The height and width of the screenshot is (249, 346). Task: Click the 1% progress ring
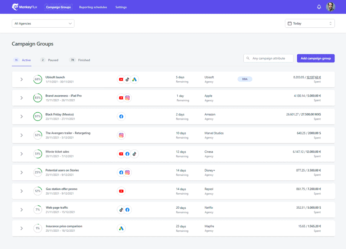(38, 228)
